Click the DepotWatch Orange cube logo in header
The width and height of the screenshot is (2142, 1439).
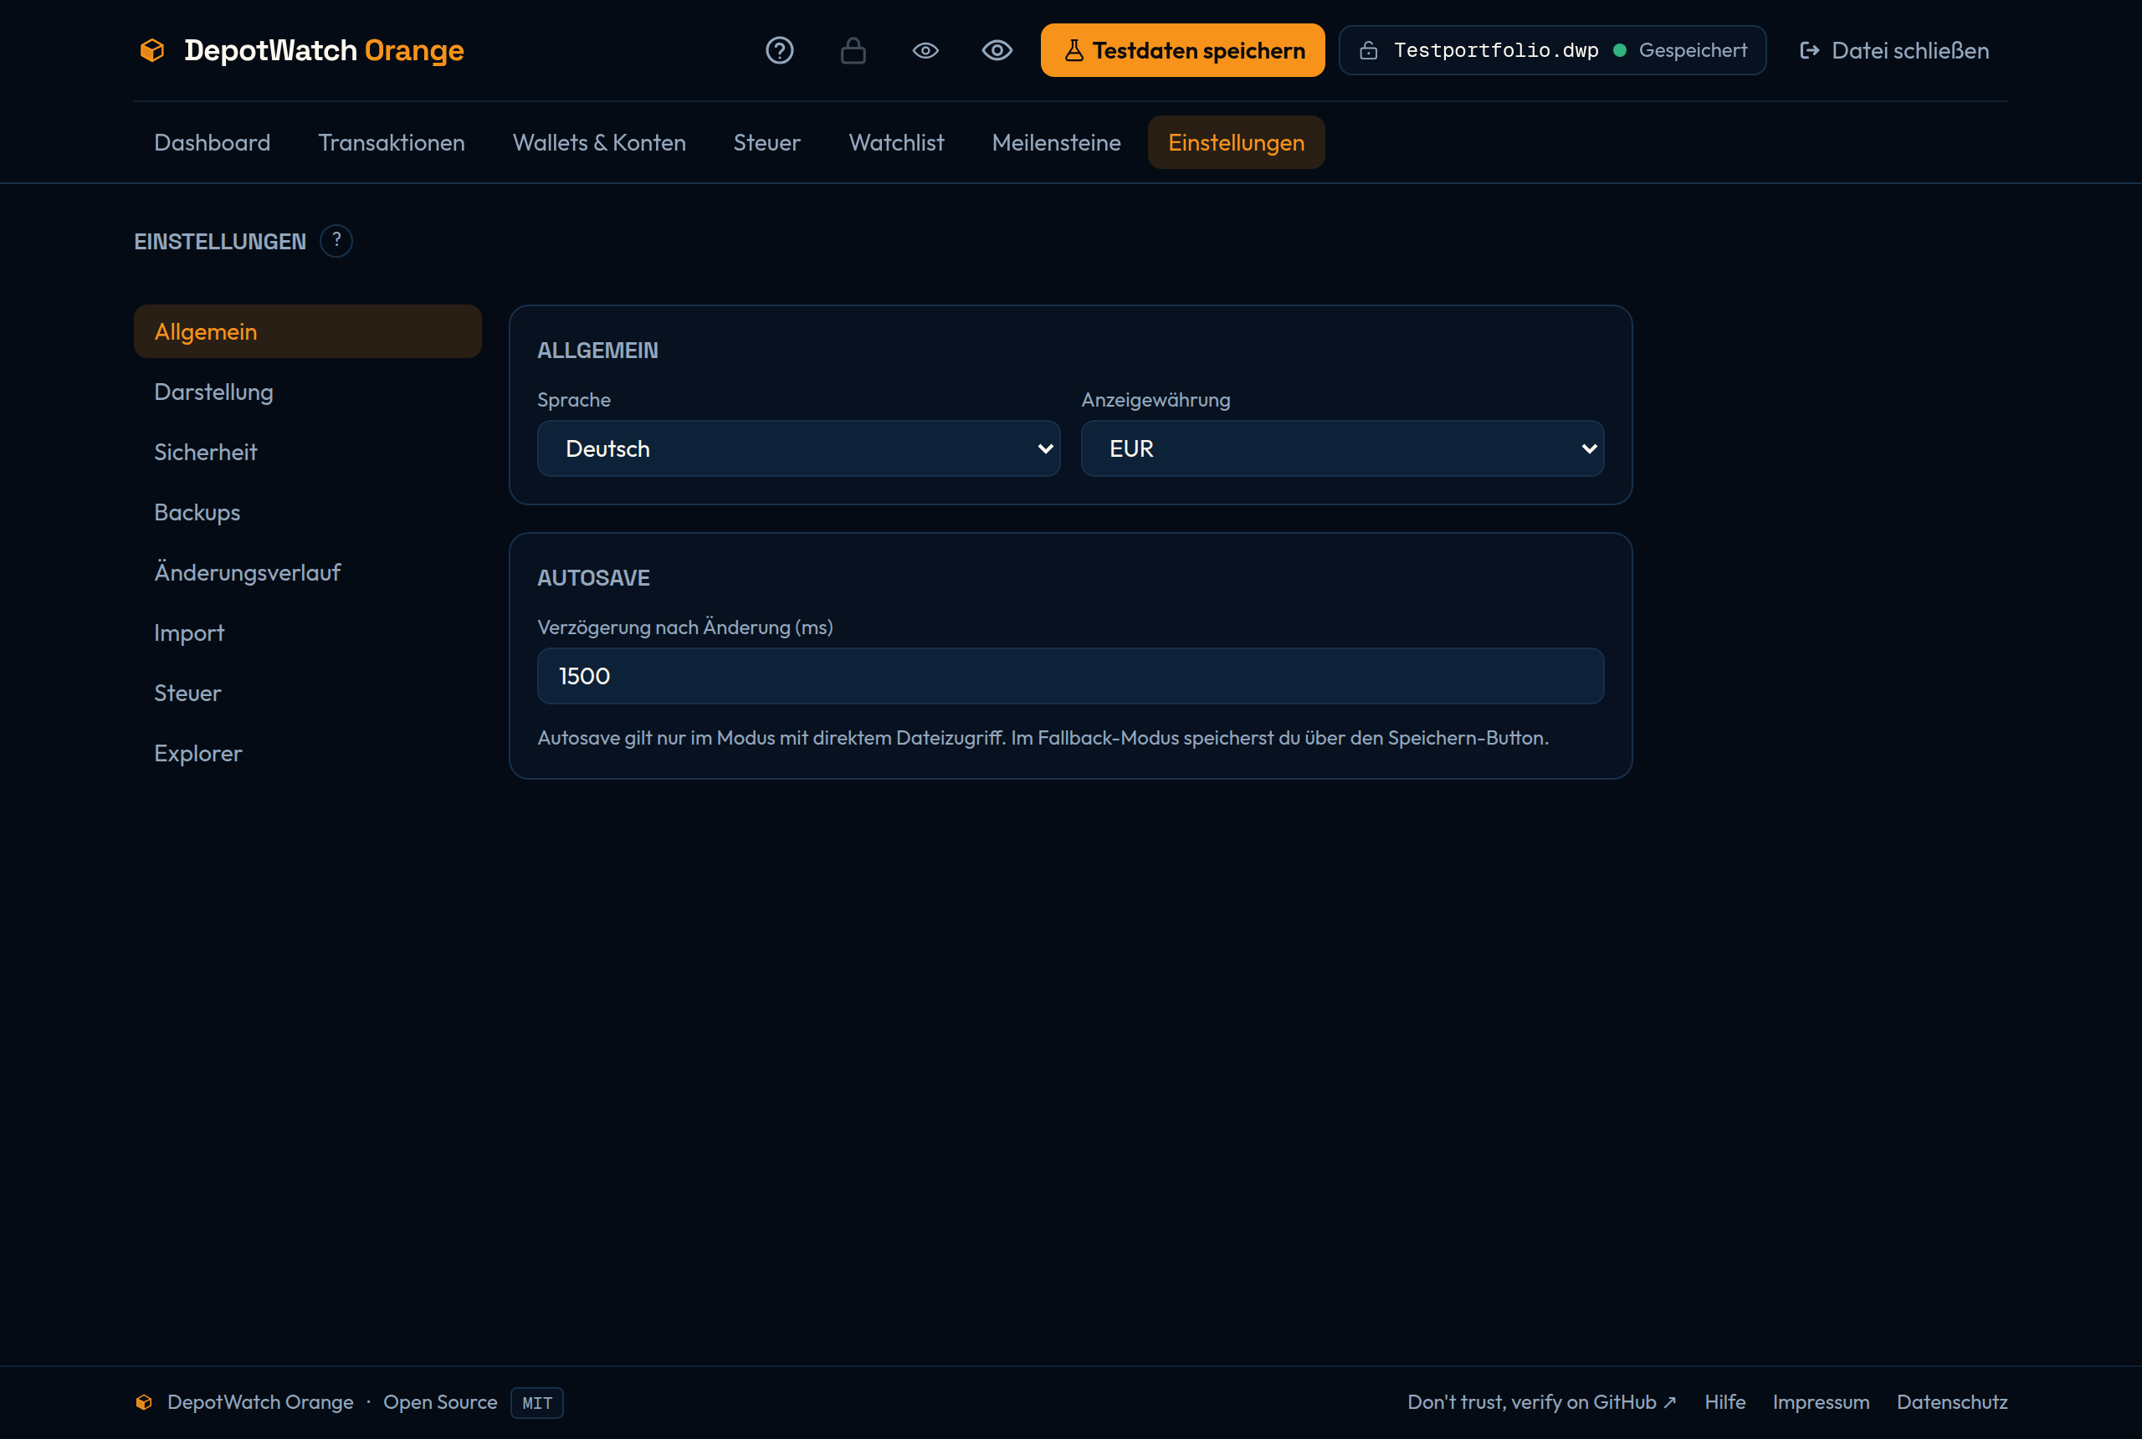tap(152, 50)
